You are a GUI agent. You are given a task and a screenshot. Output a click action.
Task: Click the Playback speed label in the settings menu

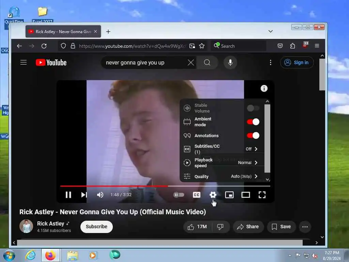tap(203, 163)
